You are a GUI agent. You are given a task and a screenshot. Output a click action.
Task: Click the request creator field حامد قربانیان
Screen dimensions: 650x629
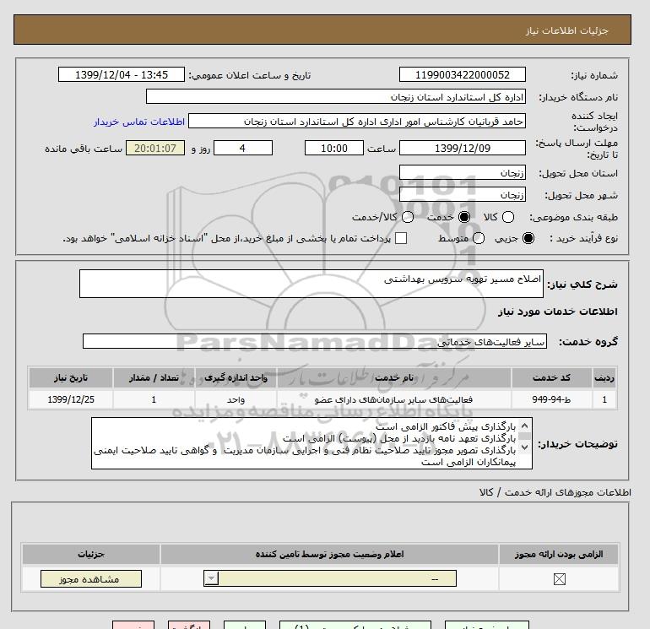point(357,121)
